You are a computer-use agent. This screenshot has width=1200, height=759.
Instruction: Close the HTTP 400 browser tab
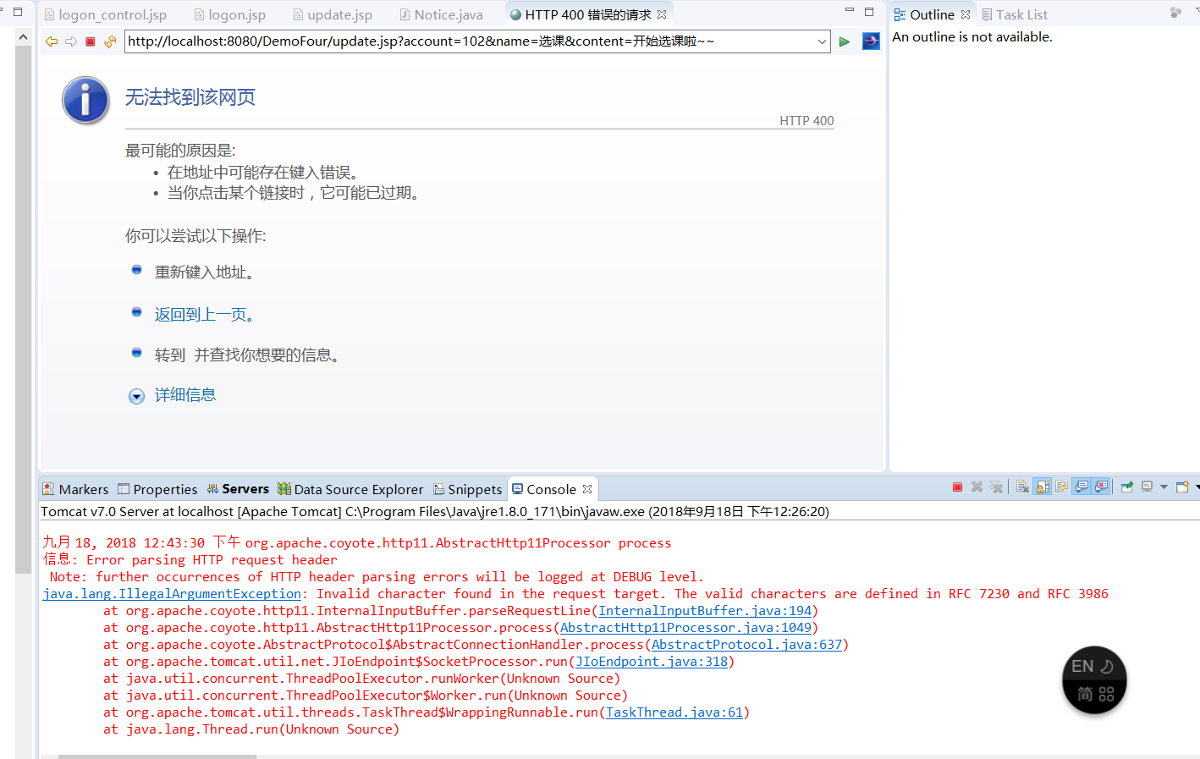[662, 14]
